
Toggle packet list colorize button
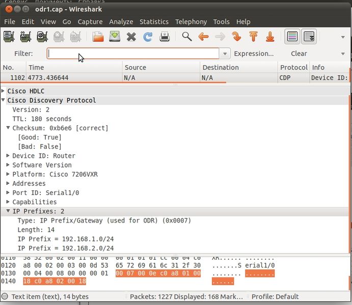click(x=292, y=36)
